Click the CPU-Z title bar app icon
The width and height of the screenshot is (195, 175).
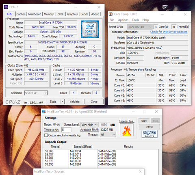(x=6, y=7)
